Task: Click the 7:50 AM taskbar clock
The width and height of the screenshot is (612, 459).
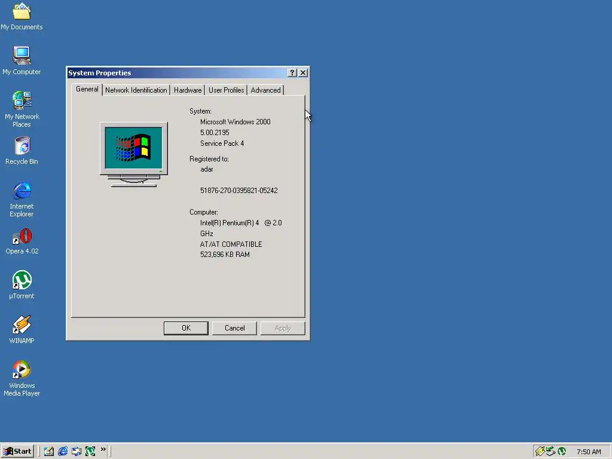Action: 589,452
